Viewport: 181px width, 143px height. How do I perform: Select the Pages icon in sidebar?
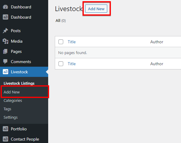coord(5,51)
